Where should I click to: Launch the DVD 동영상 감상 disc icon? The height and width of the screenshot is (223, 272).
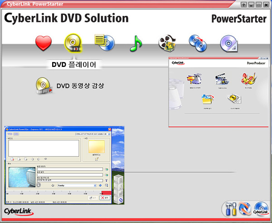coord(44,86)
